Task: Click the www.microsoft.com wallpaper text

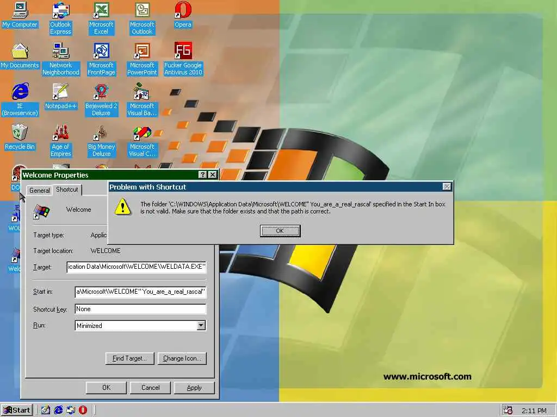Action: 428,377
